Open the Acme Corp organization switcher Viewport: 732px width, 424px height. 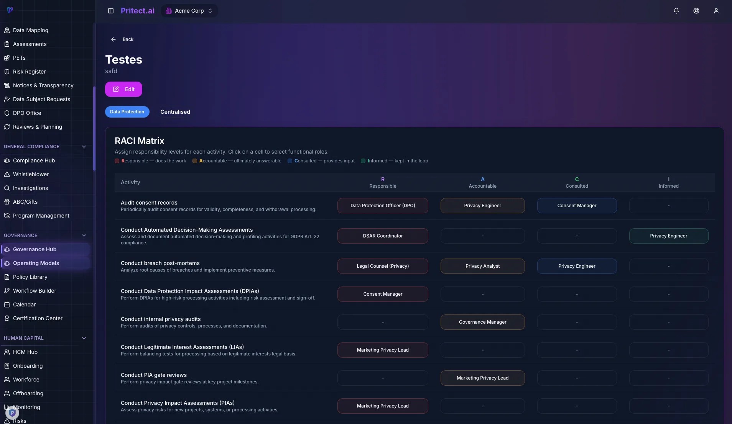[189, 11]
